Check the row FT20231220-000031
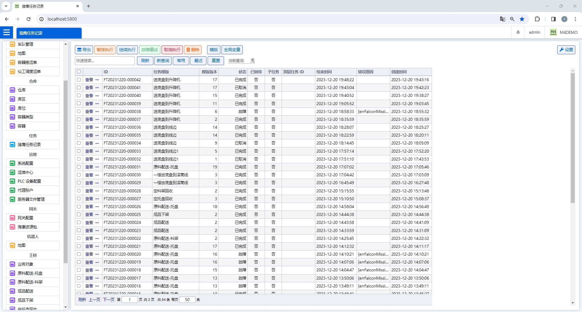This screenshot has height=312, width=582. [x=79, y=167]
